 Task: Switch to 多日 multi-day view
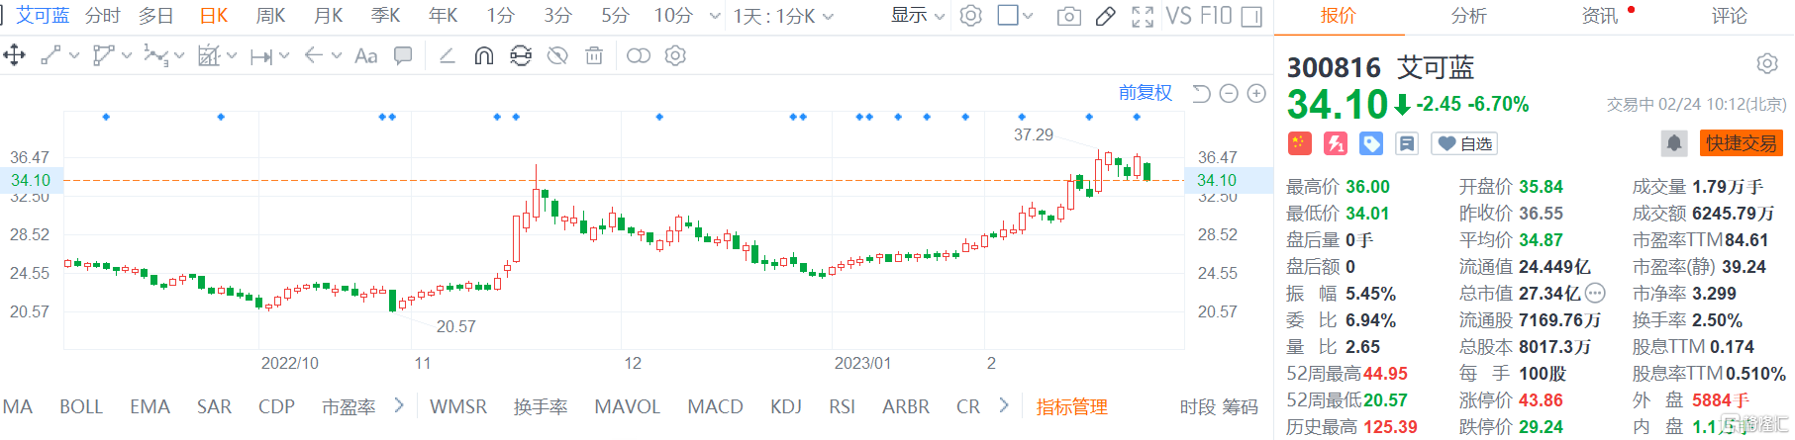[155, 16]
